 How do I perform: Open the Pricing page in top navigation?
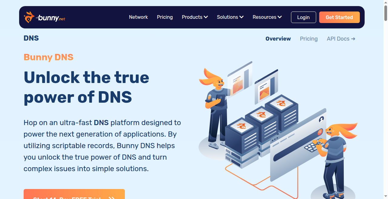[x=165, y=17]
